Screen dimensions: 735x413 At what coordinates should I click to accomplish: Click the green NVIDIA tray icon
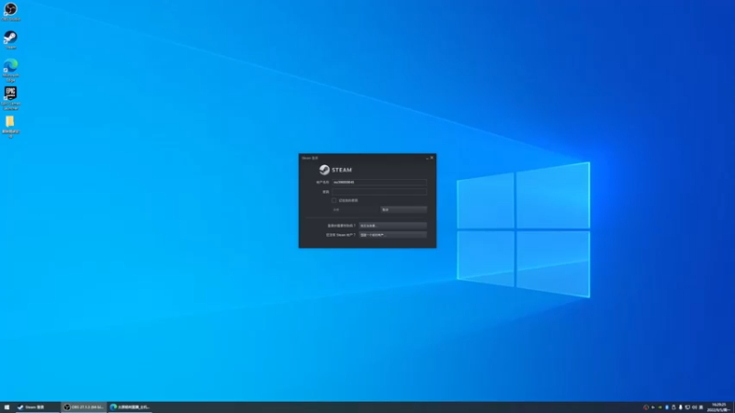tap(660, 407)
